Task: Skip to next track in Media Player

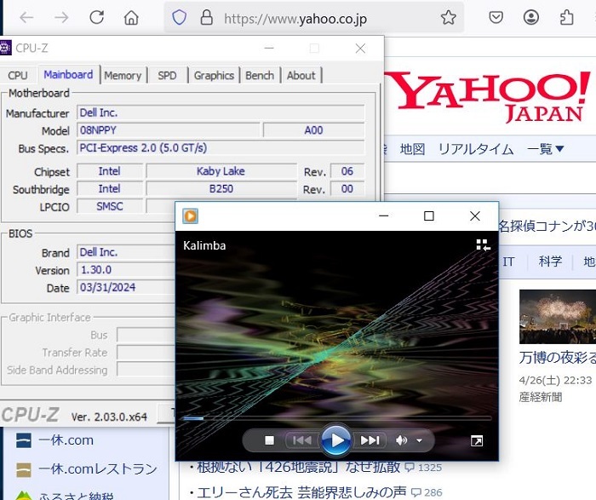Action: [x=370, y=440]
